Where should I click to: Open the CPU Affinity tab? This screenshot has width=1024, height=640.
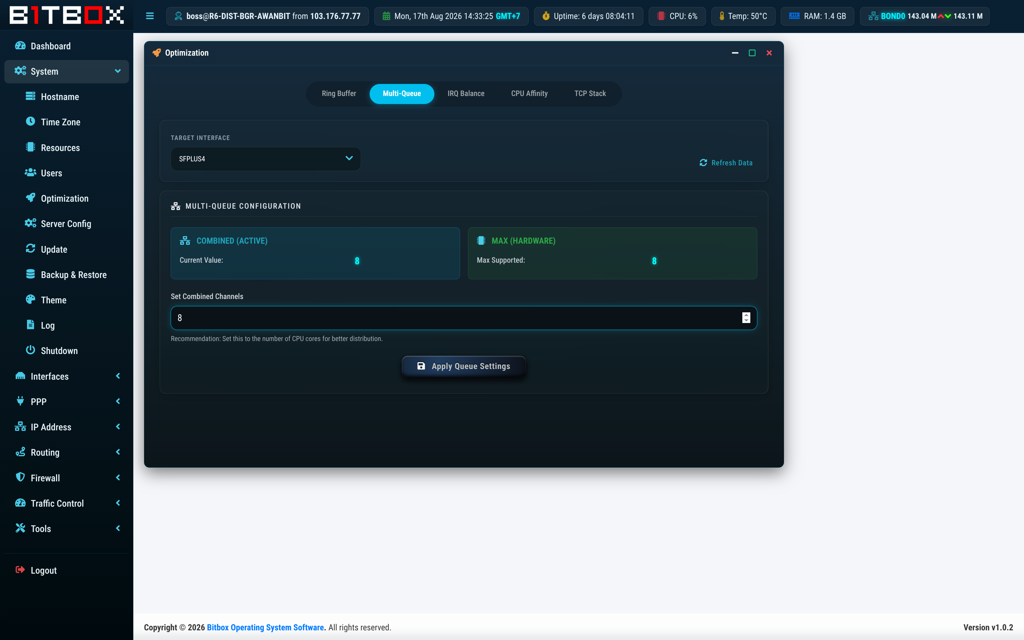(529, 94)
